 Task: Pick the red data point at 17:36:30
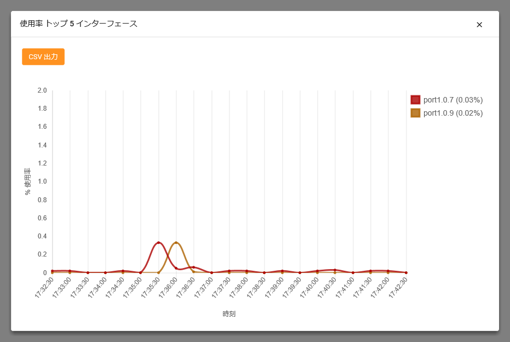coord(193,267)
